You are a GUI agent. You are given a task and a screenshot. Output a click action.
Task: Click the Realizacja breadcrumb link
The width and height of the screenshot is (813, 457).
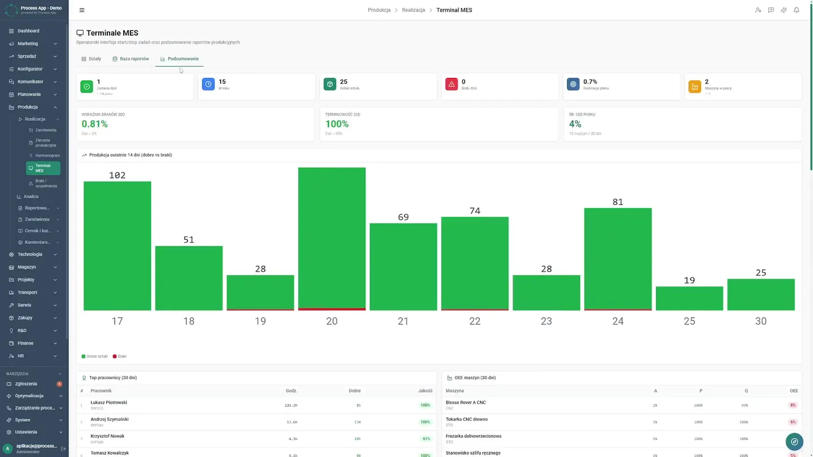(414, 10)
